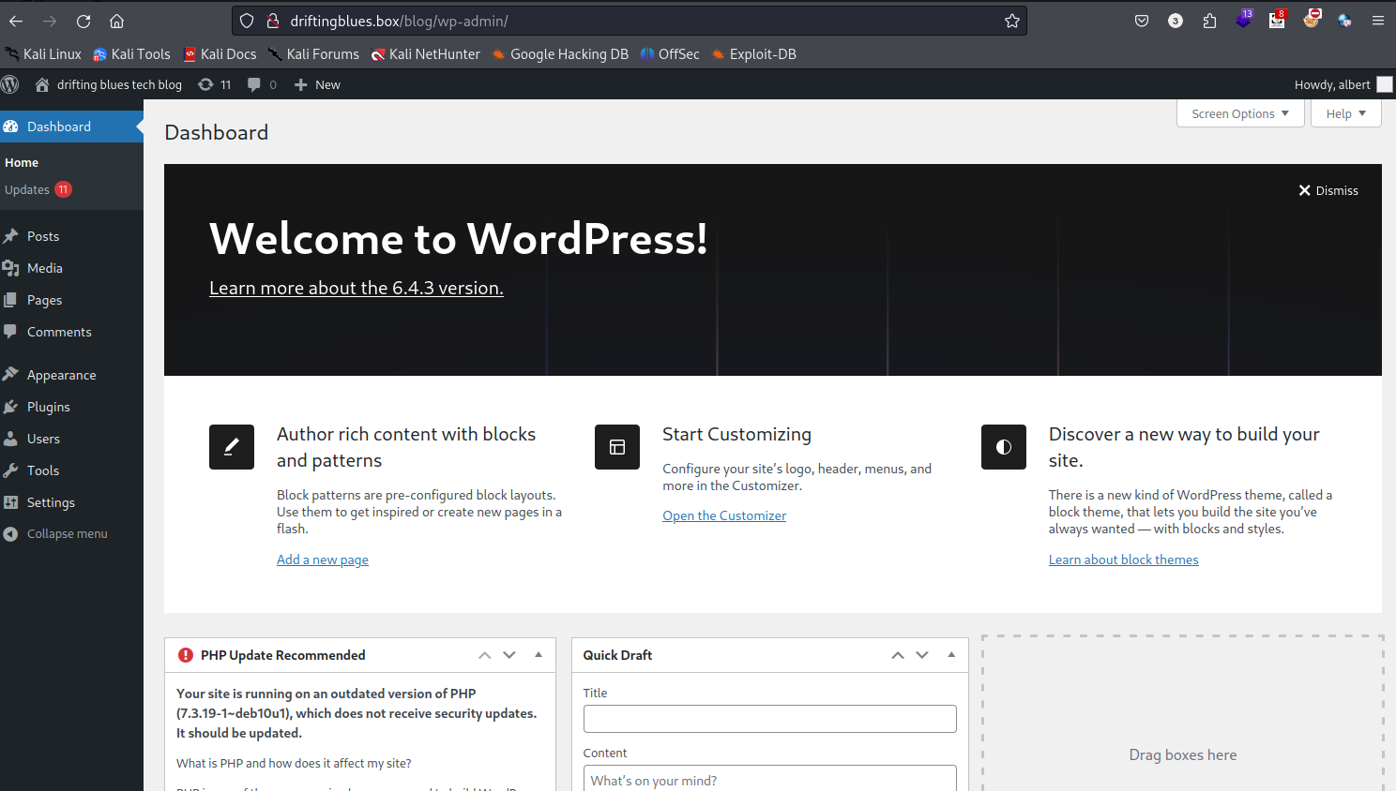The width and height of the screenshot is (1396, 791).
Task: Open the Kali Forums bookmark
Action: [313, 54]
